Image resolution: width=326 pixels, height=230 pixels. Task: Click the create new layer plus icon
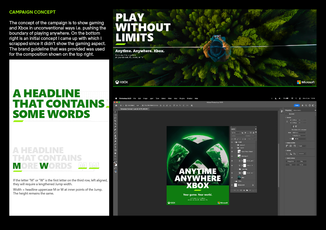(x=250, y=190)
